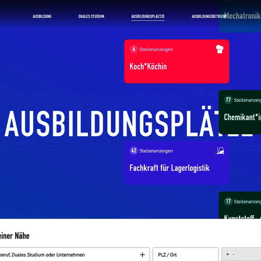The height and width of the screenshot is (261, 261).
Task: Click the plus icon in the search field
Action: pos(142,254)
